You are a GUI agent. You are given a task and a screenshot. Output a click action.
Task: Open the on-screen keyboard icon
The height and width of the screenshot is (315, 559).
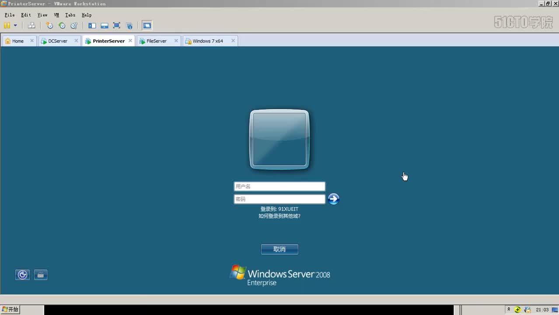(41, 275)
